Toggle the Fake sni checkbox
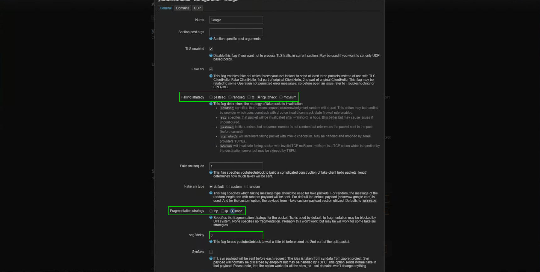540x272 pixels. [211, 69]
